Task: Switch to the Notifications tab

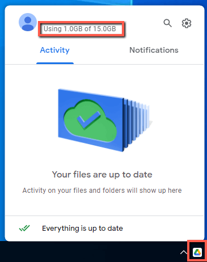Action: [x=154, y=50]
